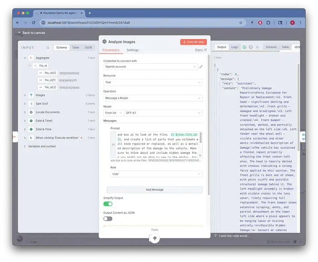Image resolution: width=318 pixels, height=262 pixels.
Task: Click the Locate Documents node icon
Action: (31, 112)
